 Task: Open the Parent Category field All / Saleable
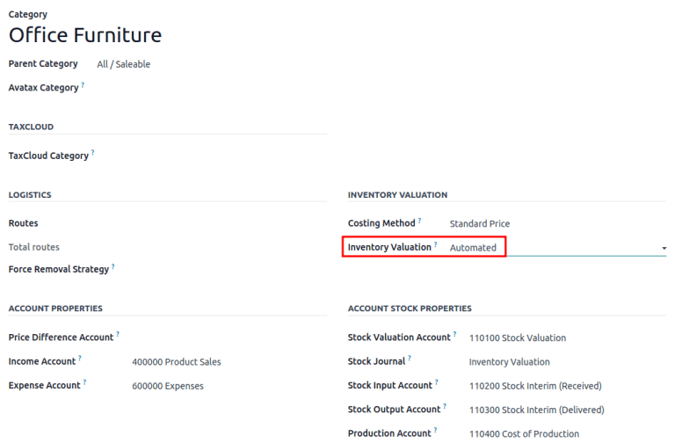point(124,64)
